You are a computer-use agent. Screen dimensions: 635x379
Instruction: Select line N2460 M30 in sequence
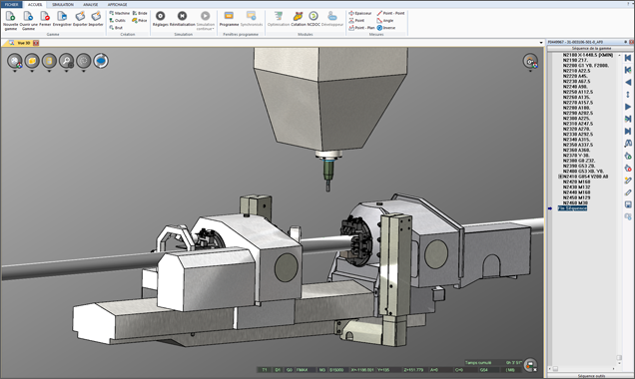click(x=575, y=203)
